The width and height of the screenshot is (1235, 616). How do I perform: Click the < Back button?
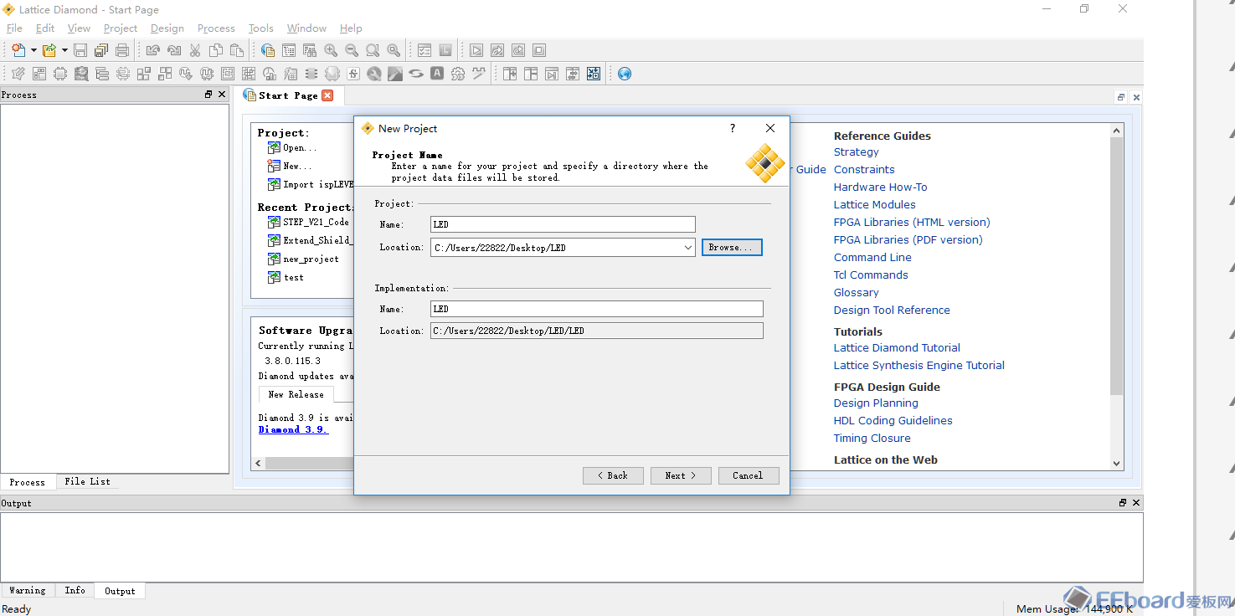pyautogui.click(x=613, y=475)
